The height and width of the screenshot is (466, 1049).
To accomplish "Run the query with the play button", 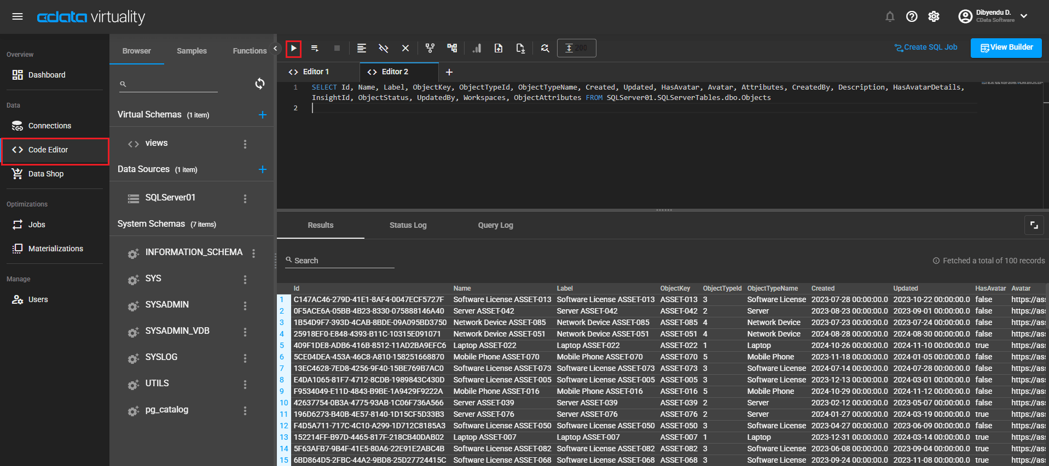I will tap(294, 49).
